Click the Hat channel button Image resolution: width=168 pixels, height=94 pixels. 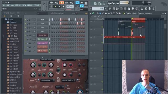pyautogui.click(x=43, y=27)
